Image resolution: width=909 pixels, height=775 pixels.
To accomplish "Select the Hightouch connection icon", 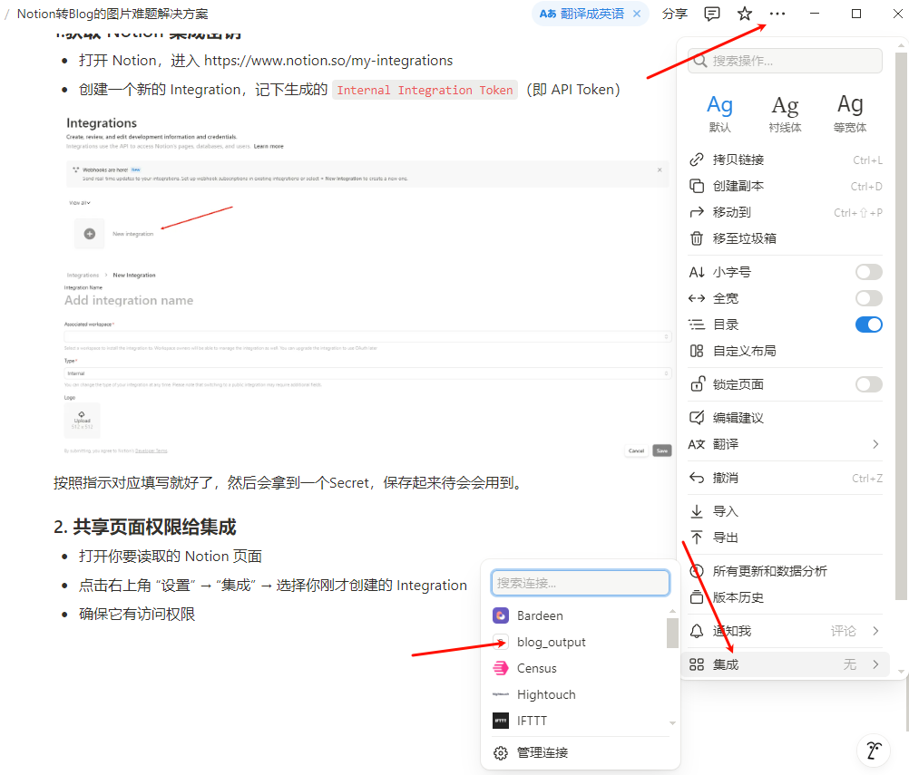I will 501,694.
